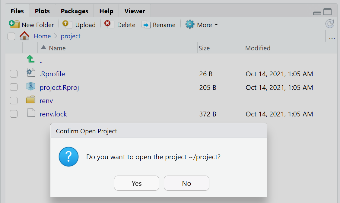Switch to the Plots tab
340x203 pixels.
click(42, 11)
